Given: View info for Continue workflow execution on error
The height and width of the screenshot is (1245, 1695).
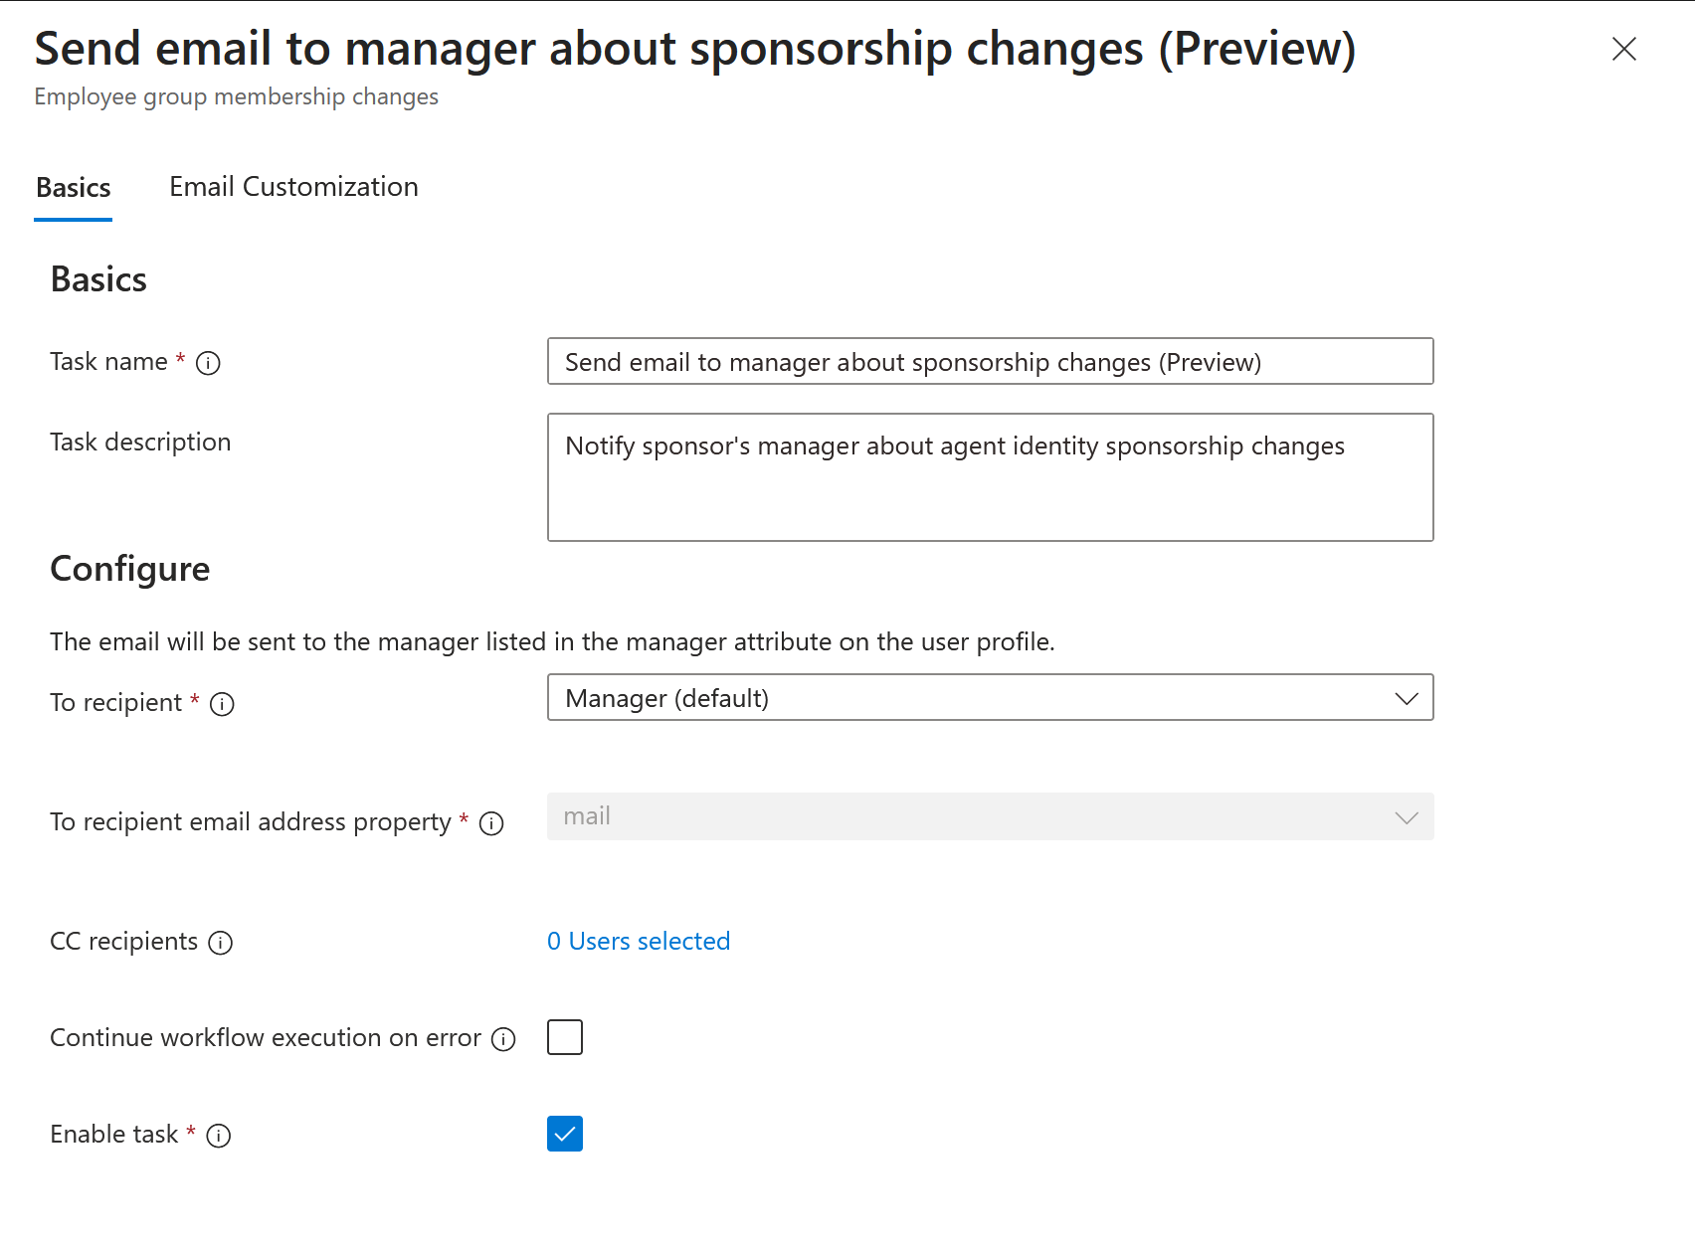Looking at the screenshot, I should pos(503,1038).
